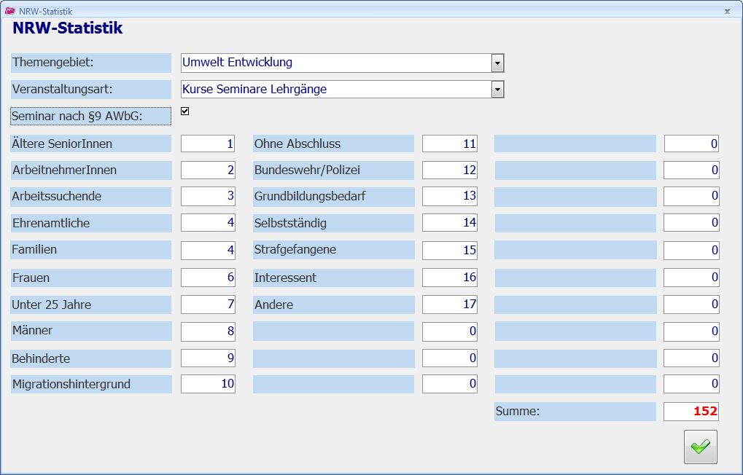Expand the Veranstaltungsart dropdown arrow
The image size is (743, 475).
coord(497,90)
